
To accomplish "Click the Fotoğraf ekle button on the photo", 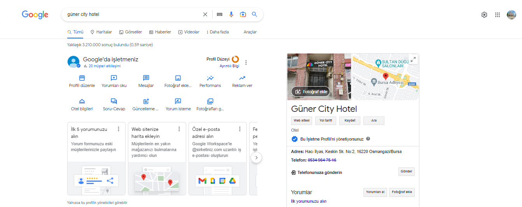I will point(311,92).
